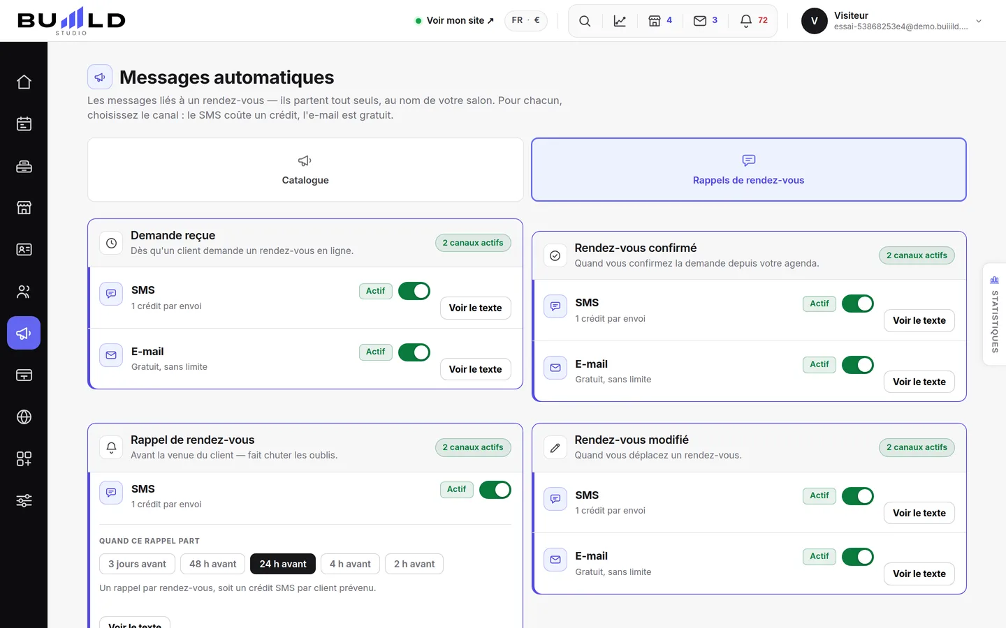The image size is (1006, 628).
Task: Open the statistics chart icon in header
Action: 620,21
